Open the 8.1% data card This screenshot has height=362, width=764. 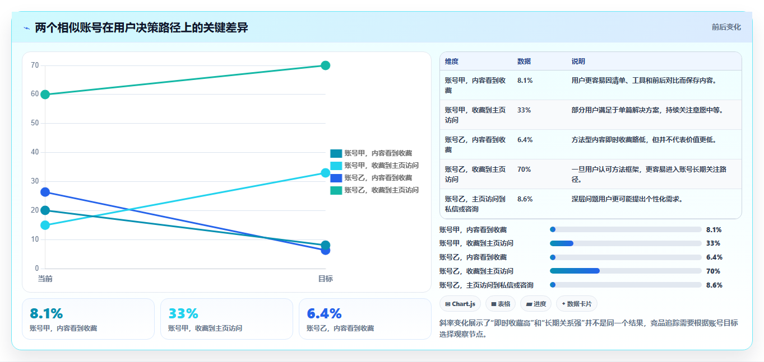pyautogui.click(x=88, y=319)
